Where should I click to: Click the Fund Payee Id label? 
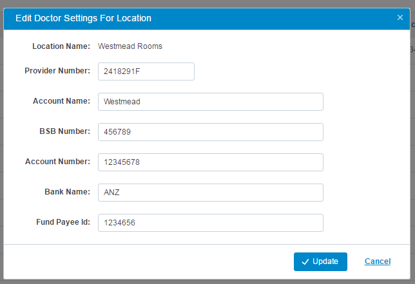[x=63, y=222]
